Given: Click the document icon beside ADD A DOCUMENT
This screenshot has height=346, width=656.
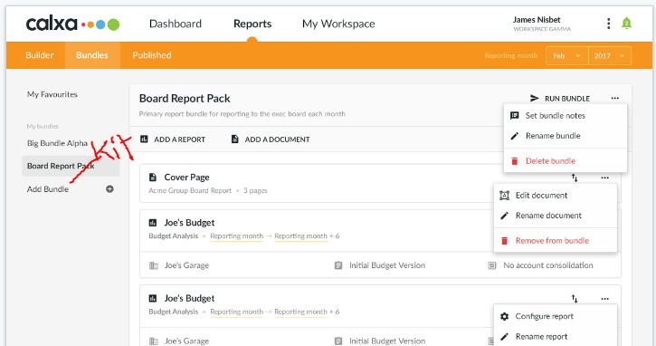Looking at the screenshot, I should click(234, 139).
